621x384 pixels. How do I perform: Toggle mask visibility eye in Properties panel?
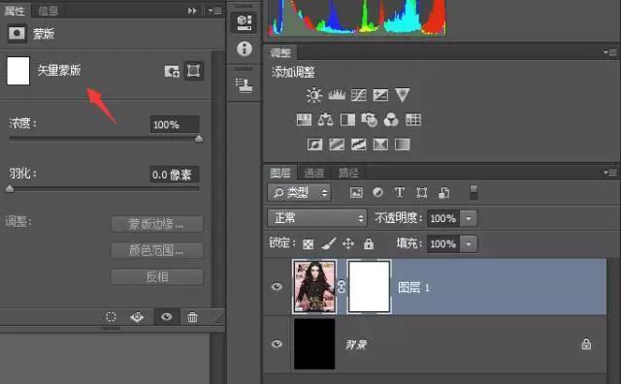point(166,316)
